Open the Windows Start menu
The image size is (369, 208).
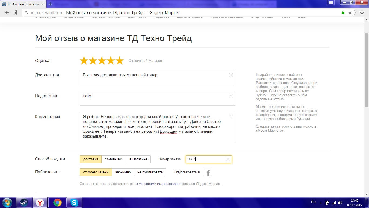(x=7, y=203)
